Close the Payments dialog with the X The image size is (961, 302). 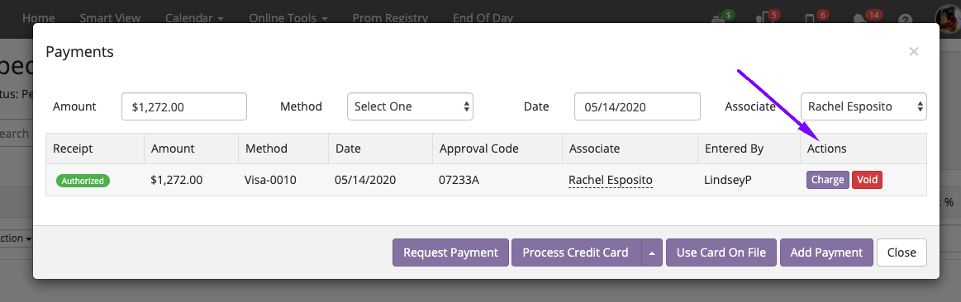pos(914,52)
